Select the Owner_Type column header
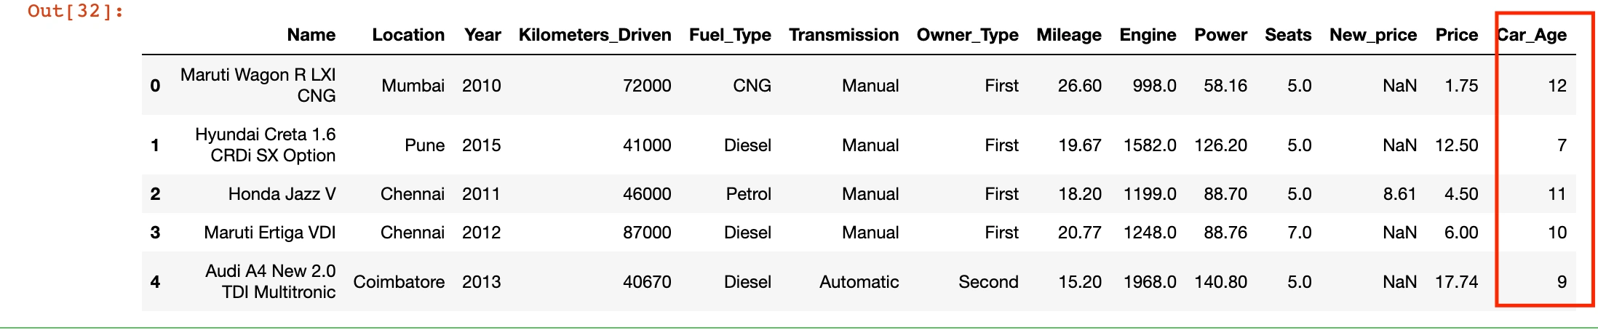The height and width of the screenshot is (330, 1598). point(967,35)
